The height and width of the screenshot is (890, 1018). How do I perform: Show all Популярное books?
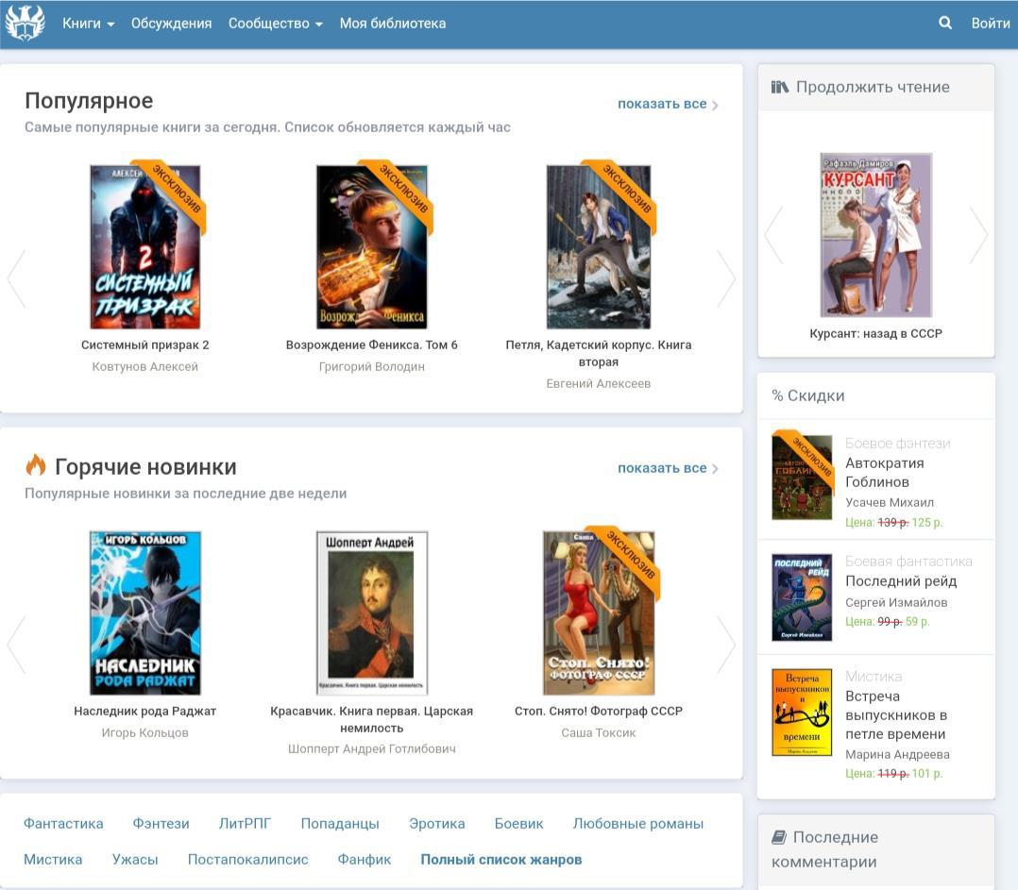pos(667,104)
